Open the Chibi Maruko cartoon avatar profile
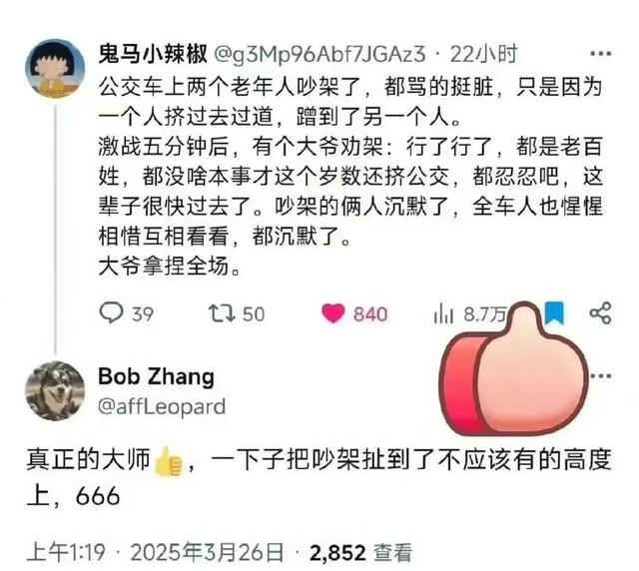Viewport: 639px width, 571px height. coord(55,68)
